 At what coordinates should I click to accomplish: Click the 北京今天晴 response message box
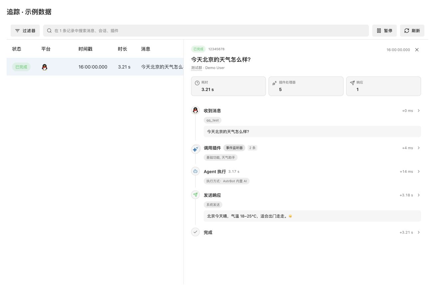pyautogui.click(x=312, y=216)
